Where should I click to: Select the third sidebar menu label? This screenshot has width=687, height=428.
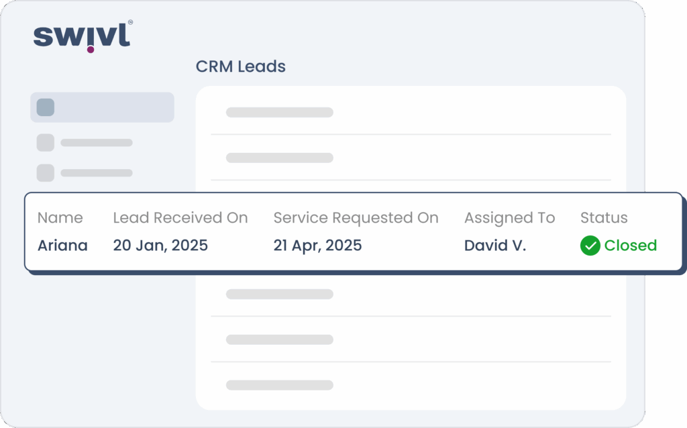click(x=97, y=173)
